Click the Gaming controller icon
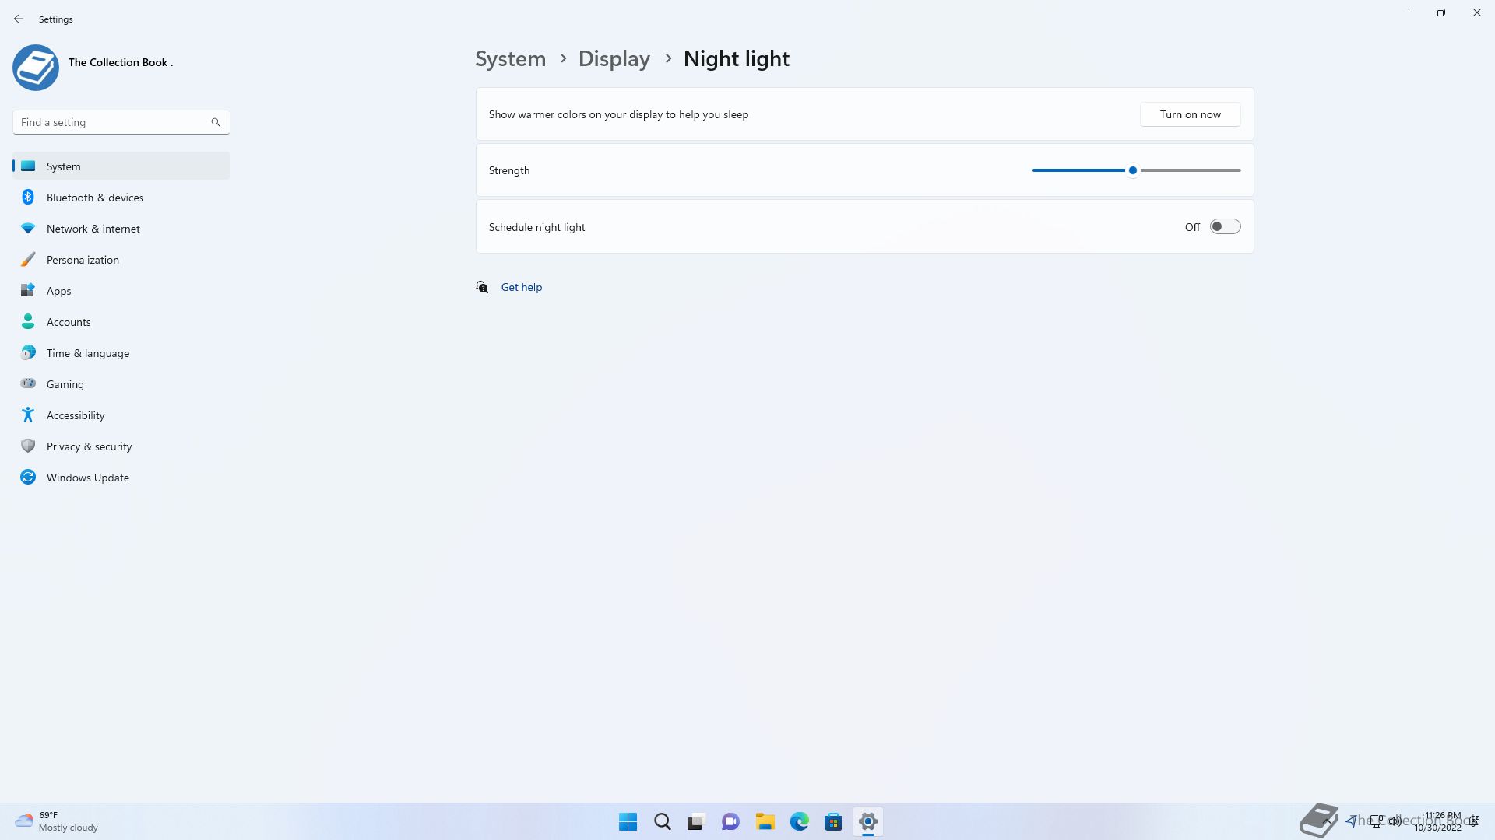The width and height of the screenshot is (1495, 840). point(28,383)
